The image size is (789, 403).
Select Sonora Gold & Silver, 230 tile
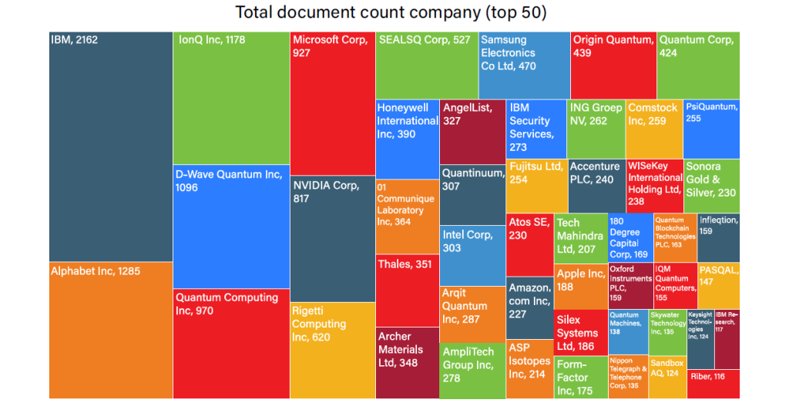coord(712,186)
